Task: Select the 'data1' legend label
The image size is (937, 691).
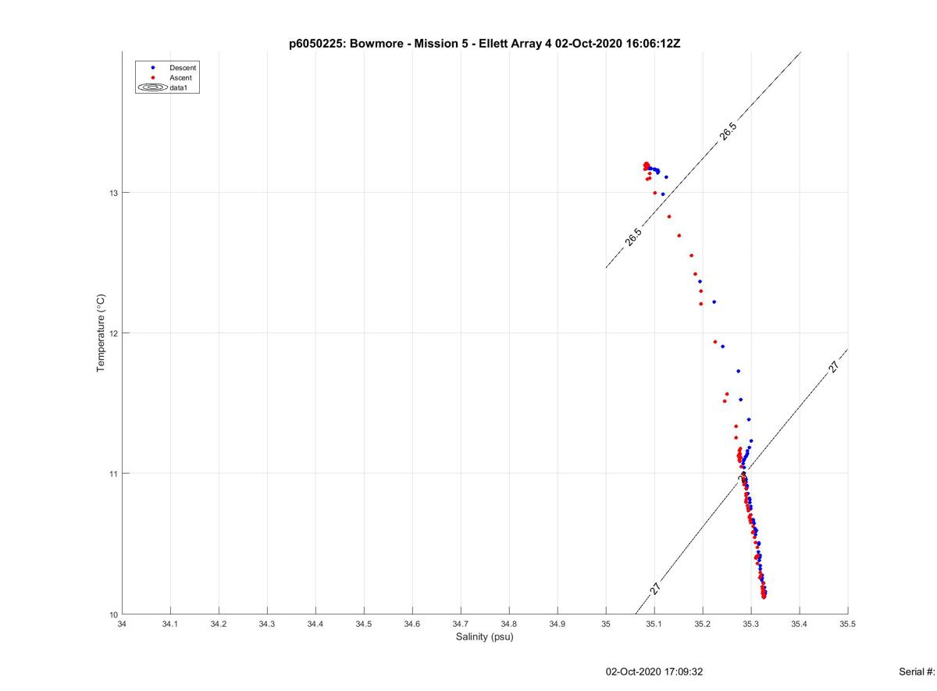Action: pos(179,88)
